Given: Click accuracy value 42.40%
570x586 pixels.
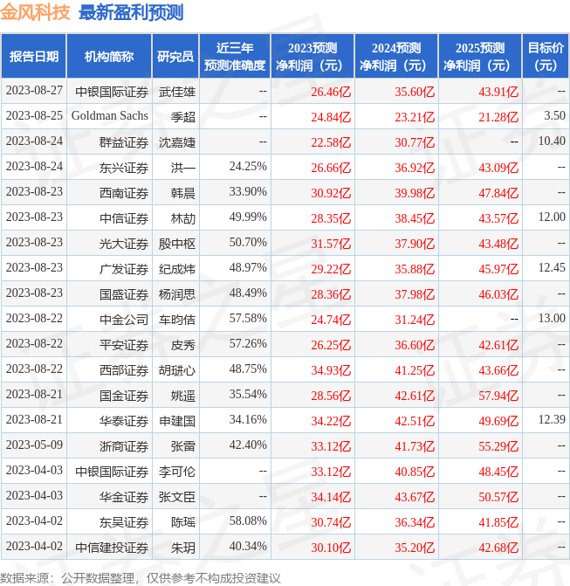Looking at the screenshot, I should point(248,445).
